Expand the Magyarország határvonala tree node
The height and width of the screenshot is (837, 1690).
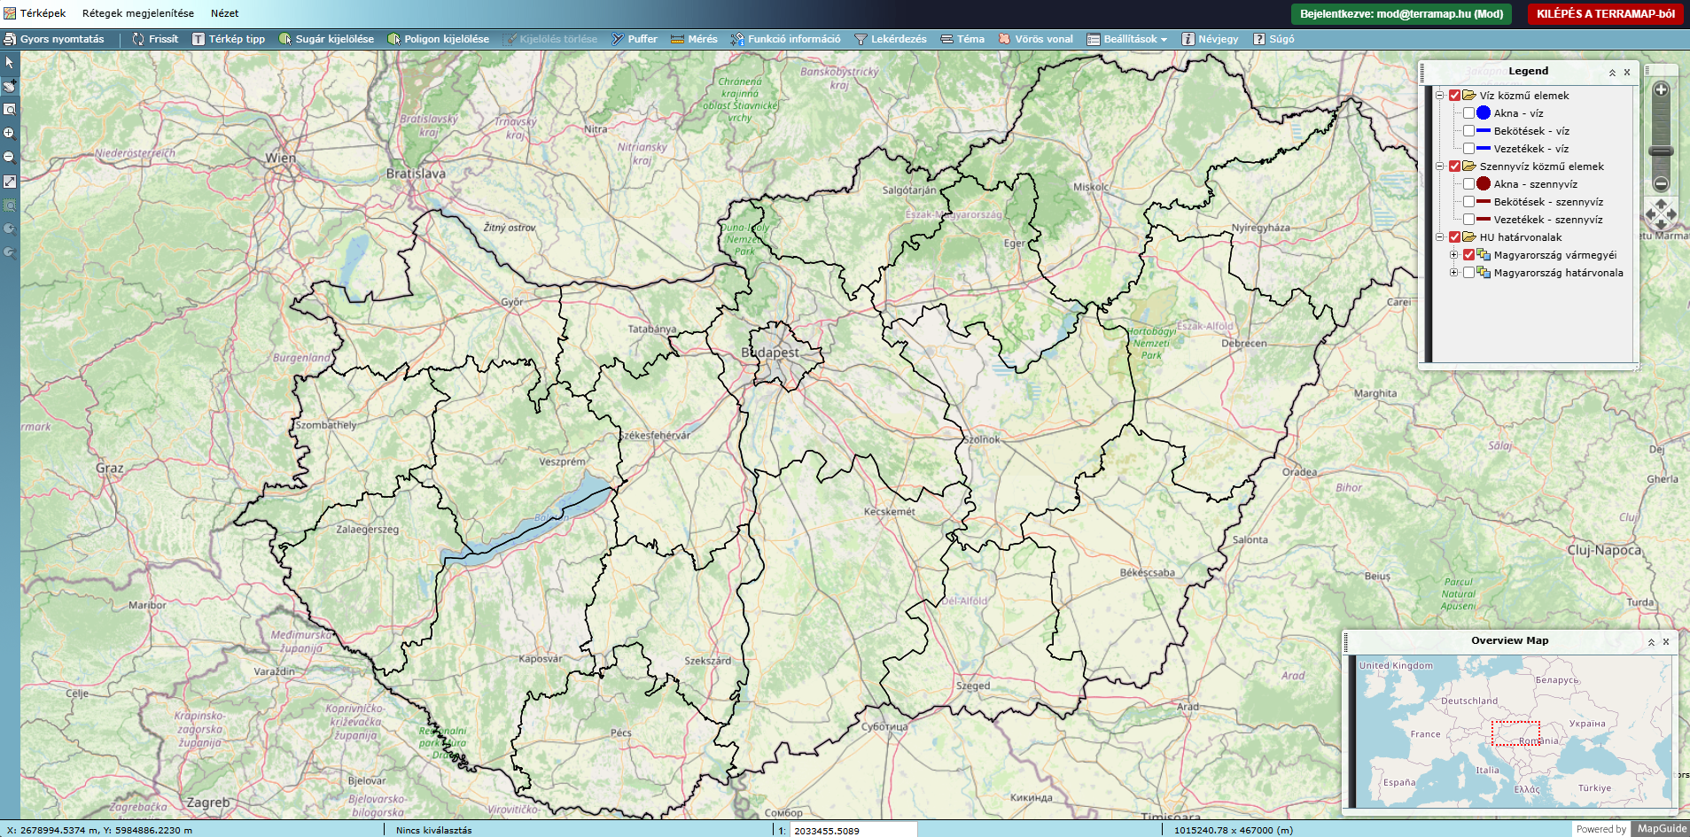(x=1453, y=273)
